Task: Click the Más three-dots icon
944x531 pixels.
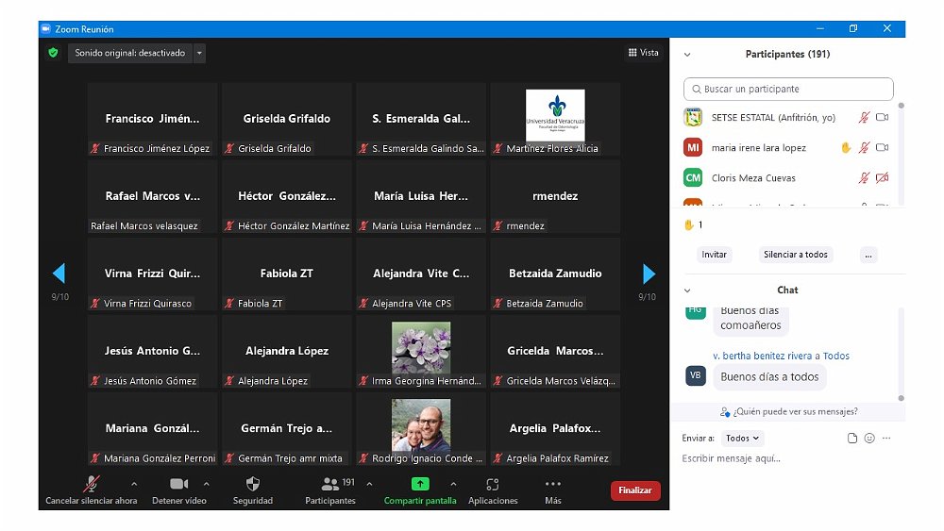Action: tap(552, 484)
